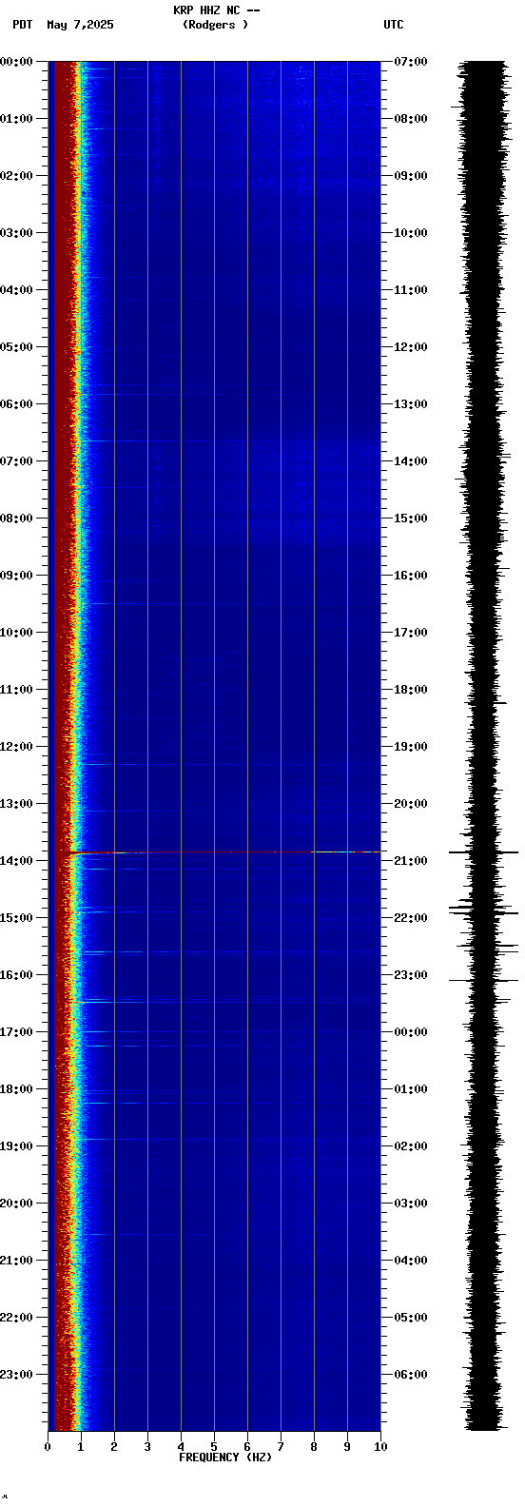Click the PDT time label '04:00'

click(x=16, y=290)
